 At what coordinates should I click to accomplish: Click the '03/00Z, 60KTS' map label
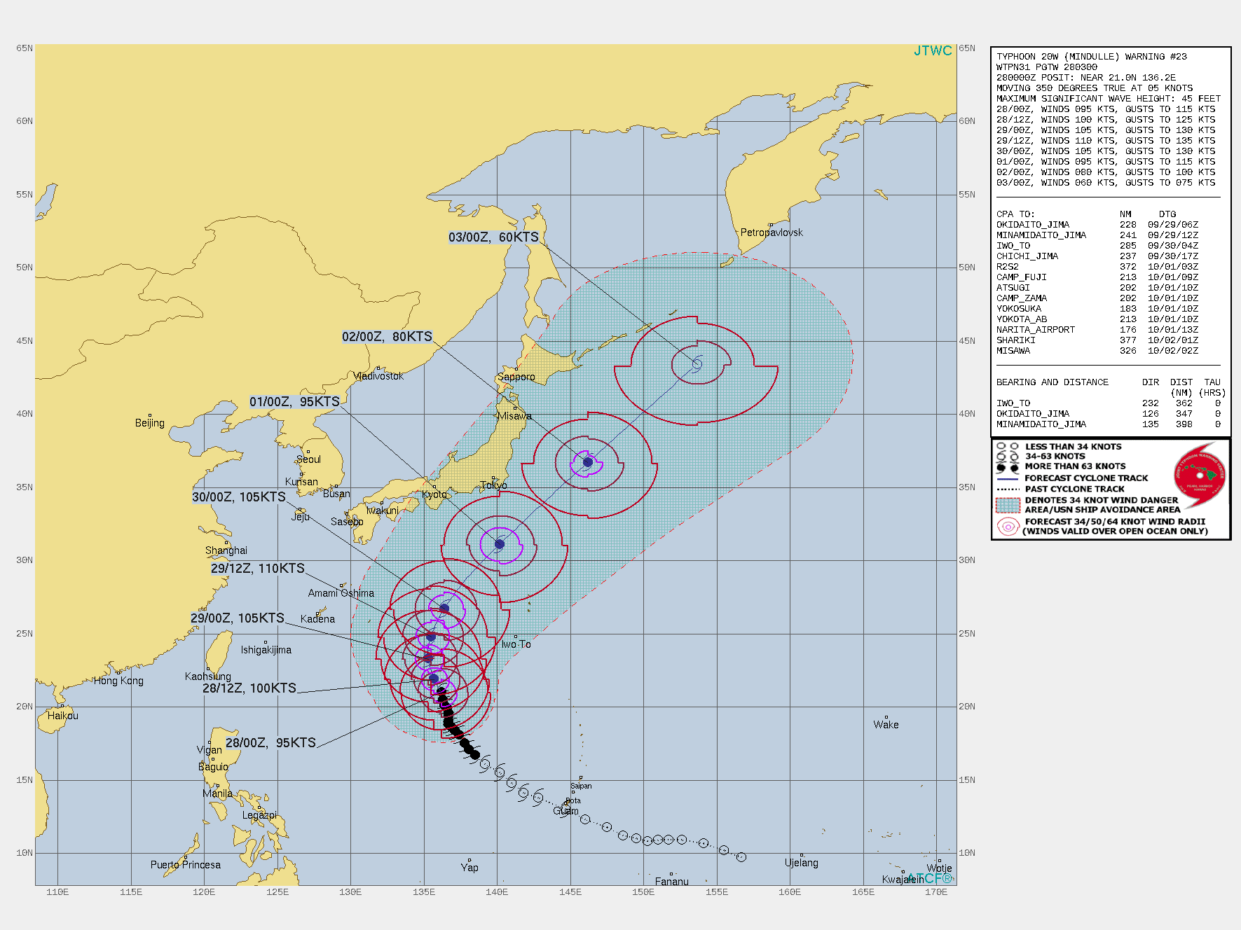(x=494, y=237)
